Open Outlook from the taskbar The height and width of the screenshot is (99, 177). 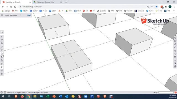click(x=67, y=97)
